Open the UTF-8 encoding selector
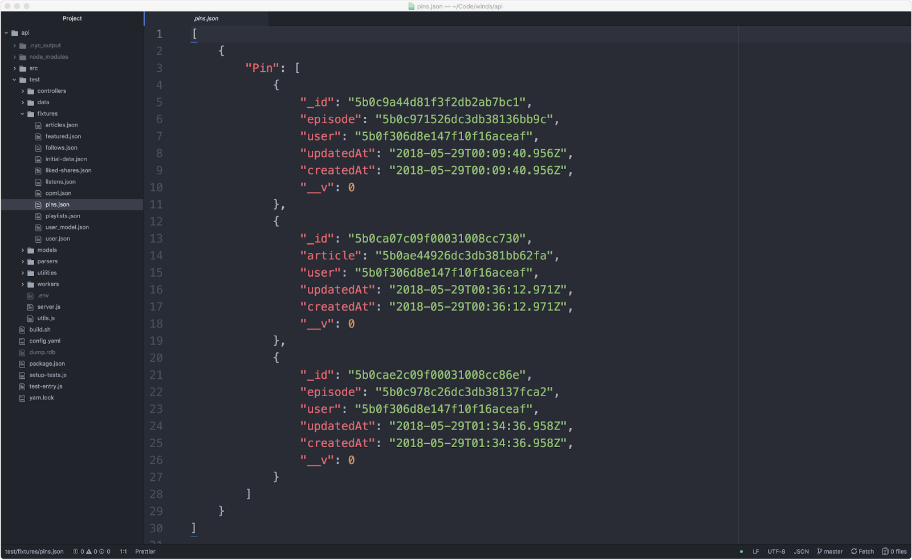 pyautogui.click(x=776, y=551)
